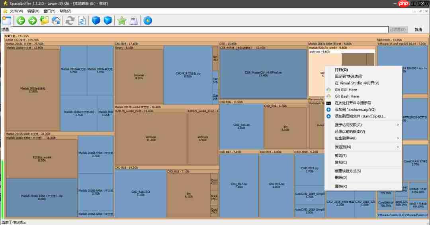Go back with the green left arrow

[x=21, y=21]
